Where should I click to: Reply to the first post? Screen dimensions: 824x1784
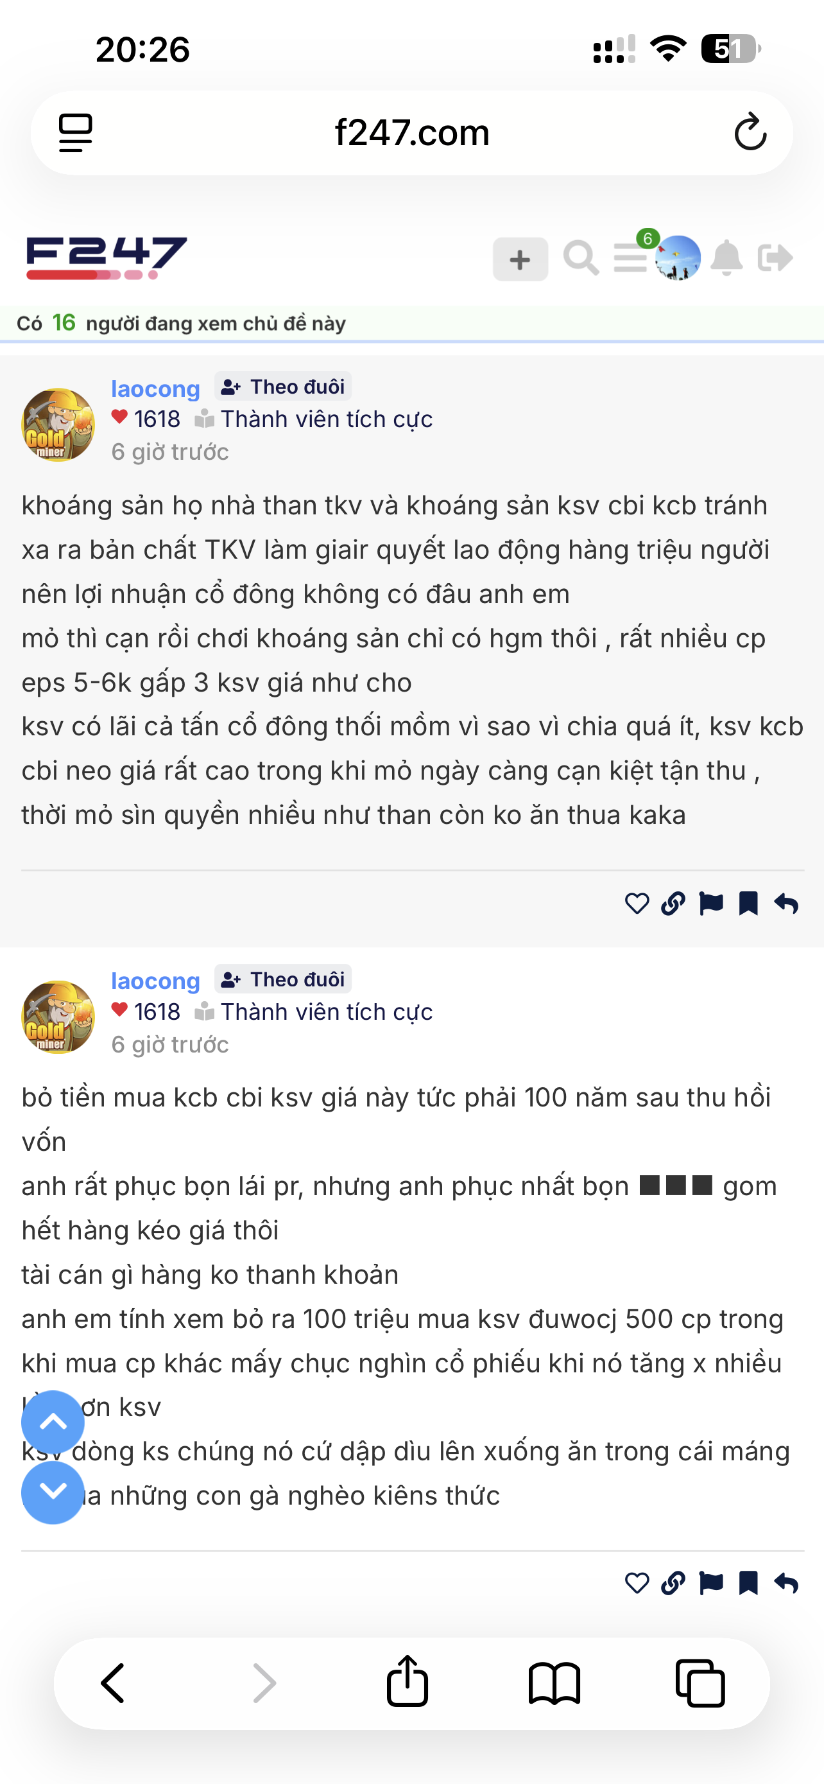786,904
